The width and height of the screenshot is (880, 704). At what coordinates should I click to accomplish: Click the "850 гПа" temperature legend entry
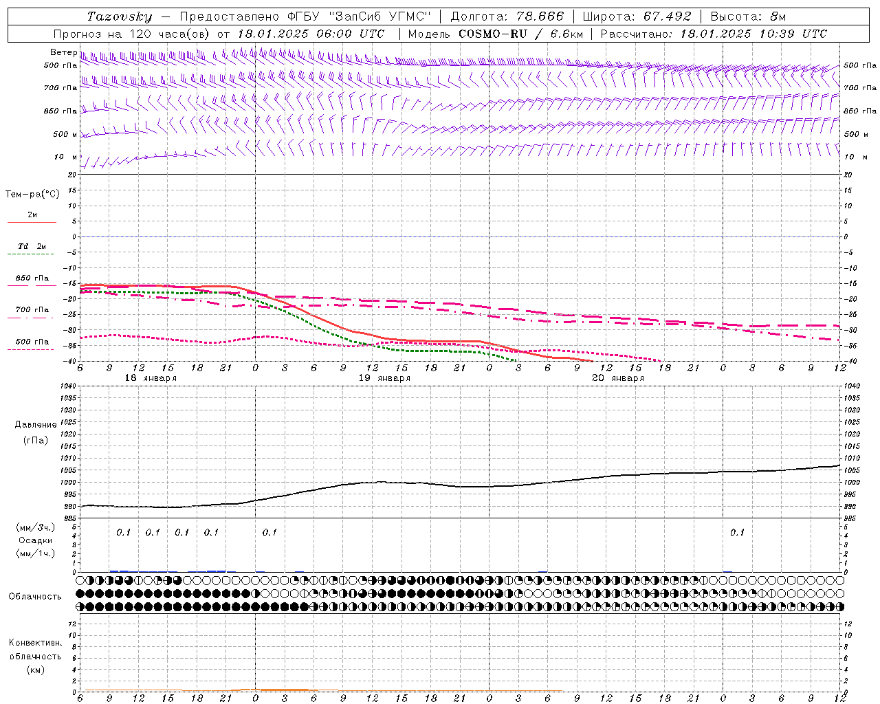pyautogui.click(x=32, y=278)
